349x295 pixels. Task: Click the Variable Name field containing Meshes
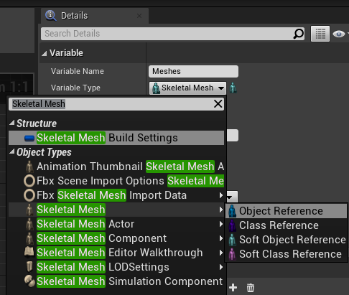pyautogui.click(x=193, y=71)
